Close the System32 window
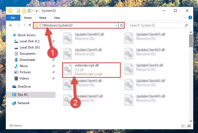Viewport: 198px width, 133px height. 187,11
